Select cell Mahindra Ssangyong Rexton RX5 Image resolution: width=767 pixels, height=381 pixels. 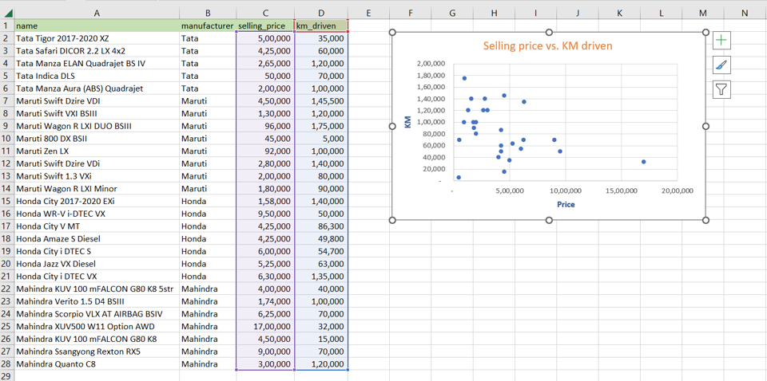97,352
